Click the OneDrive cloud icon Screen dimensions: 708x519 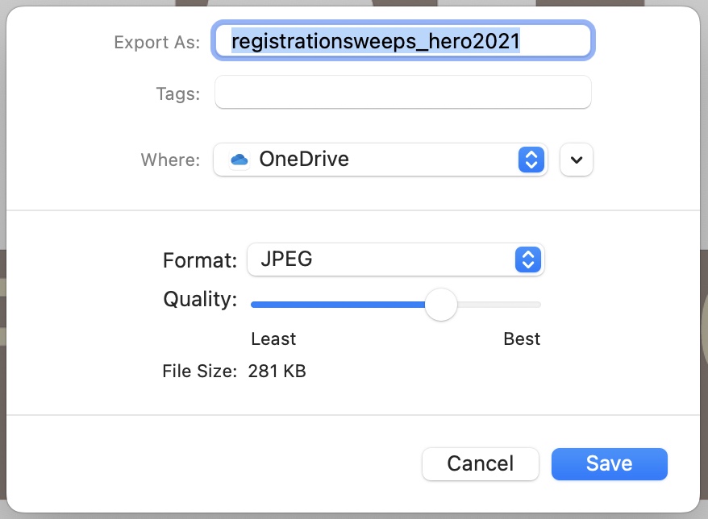click(x=239, y=159)
